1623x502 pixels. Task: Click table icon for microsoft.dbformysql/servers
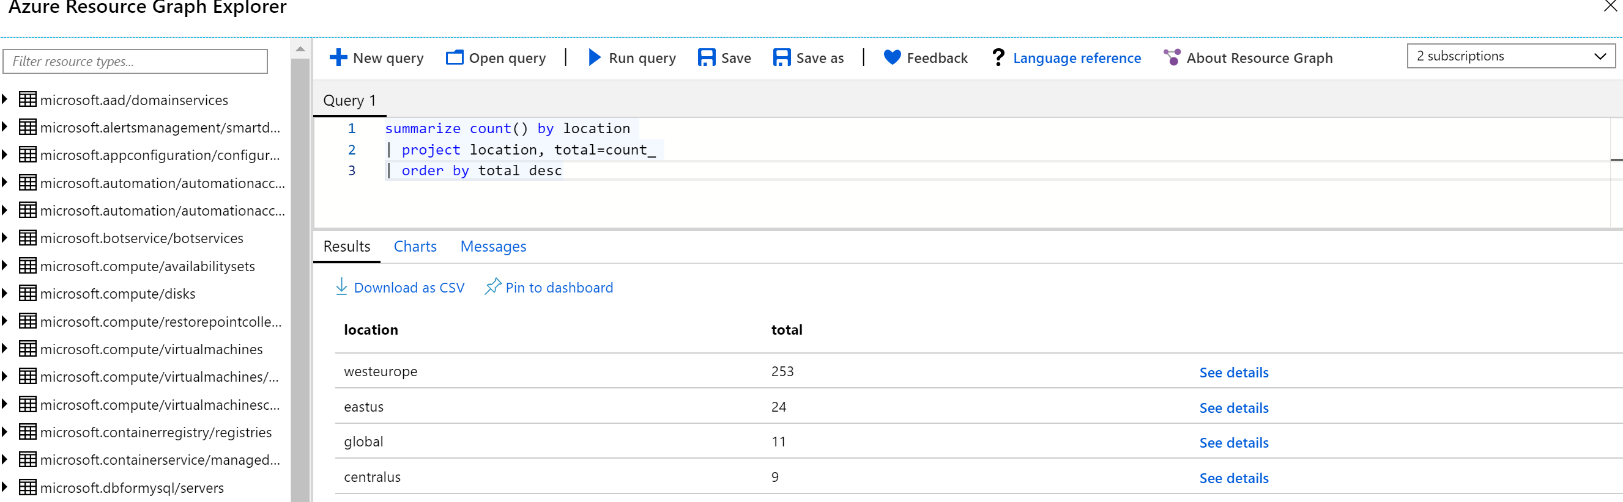[28, 487]
